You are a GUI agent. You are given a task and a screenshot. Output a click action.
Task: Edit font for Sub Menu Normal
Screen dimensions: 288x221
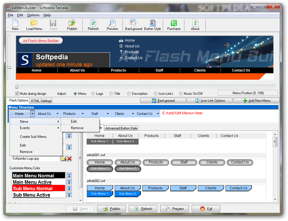pos(69,188)
